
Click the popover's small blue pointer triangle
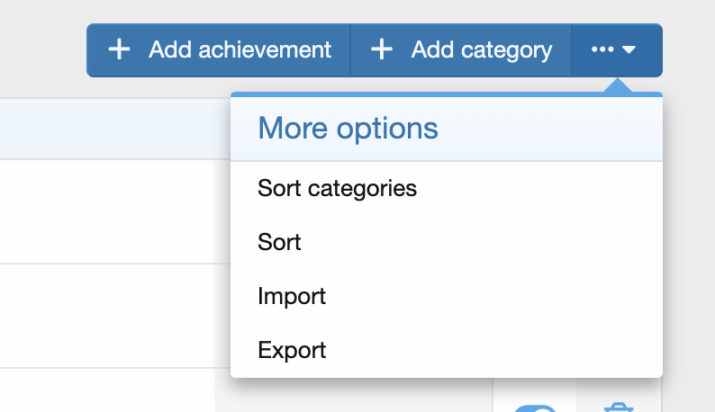coord(617,86)
